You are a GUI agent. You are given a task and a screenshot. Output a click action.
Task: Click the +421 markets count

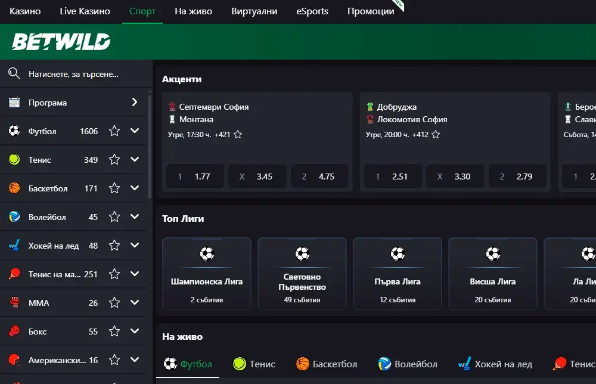(x=222, y=134)
